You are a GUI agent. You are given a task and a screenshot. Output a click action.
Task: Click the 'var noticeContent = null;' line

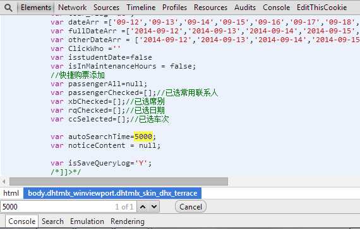[x=105, y=145]
